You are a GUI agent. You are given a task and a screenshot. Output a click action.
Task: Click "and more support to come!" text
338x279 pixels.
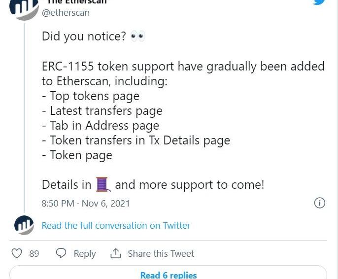tap(190, 185)
